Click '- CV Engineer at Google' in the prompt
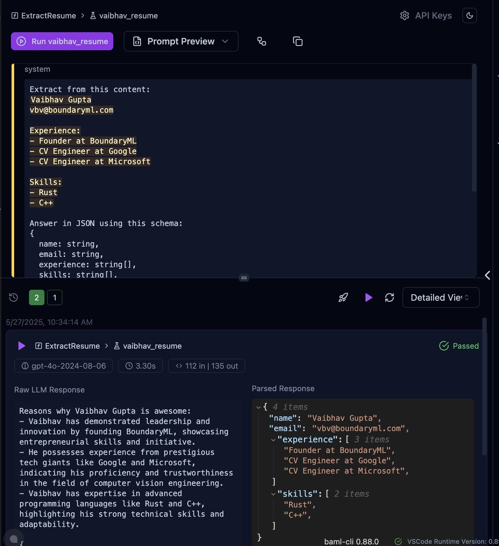The height and width of the screenshot is (546, 499). tap(83, 151)
